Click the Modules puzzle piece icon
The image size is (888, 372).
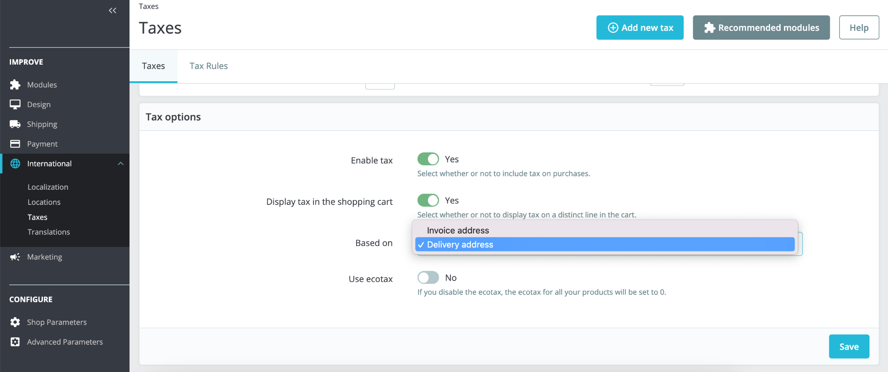15,85
